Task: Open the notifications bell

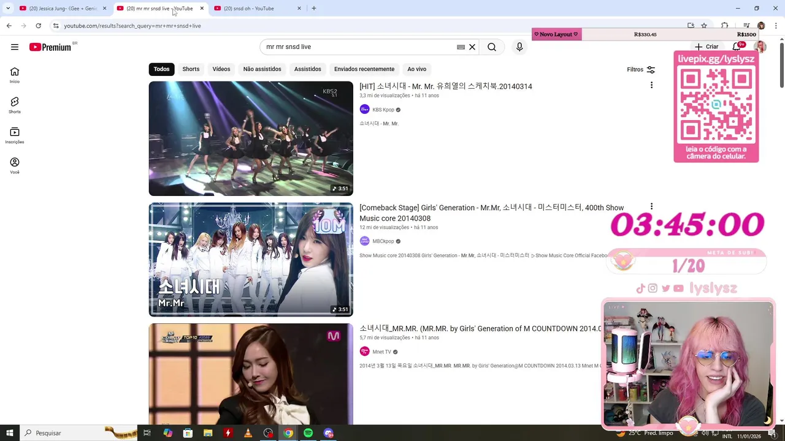Action: pos(738,47)
